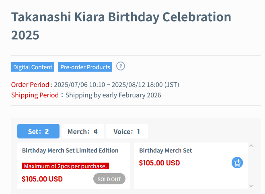The height and width of the screenshot is (194, 265).
Task: Click the question mark help icon
Action: tap(121, 66)
